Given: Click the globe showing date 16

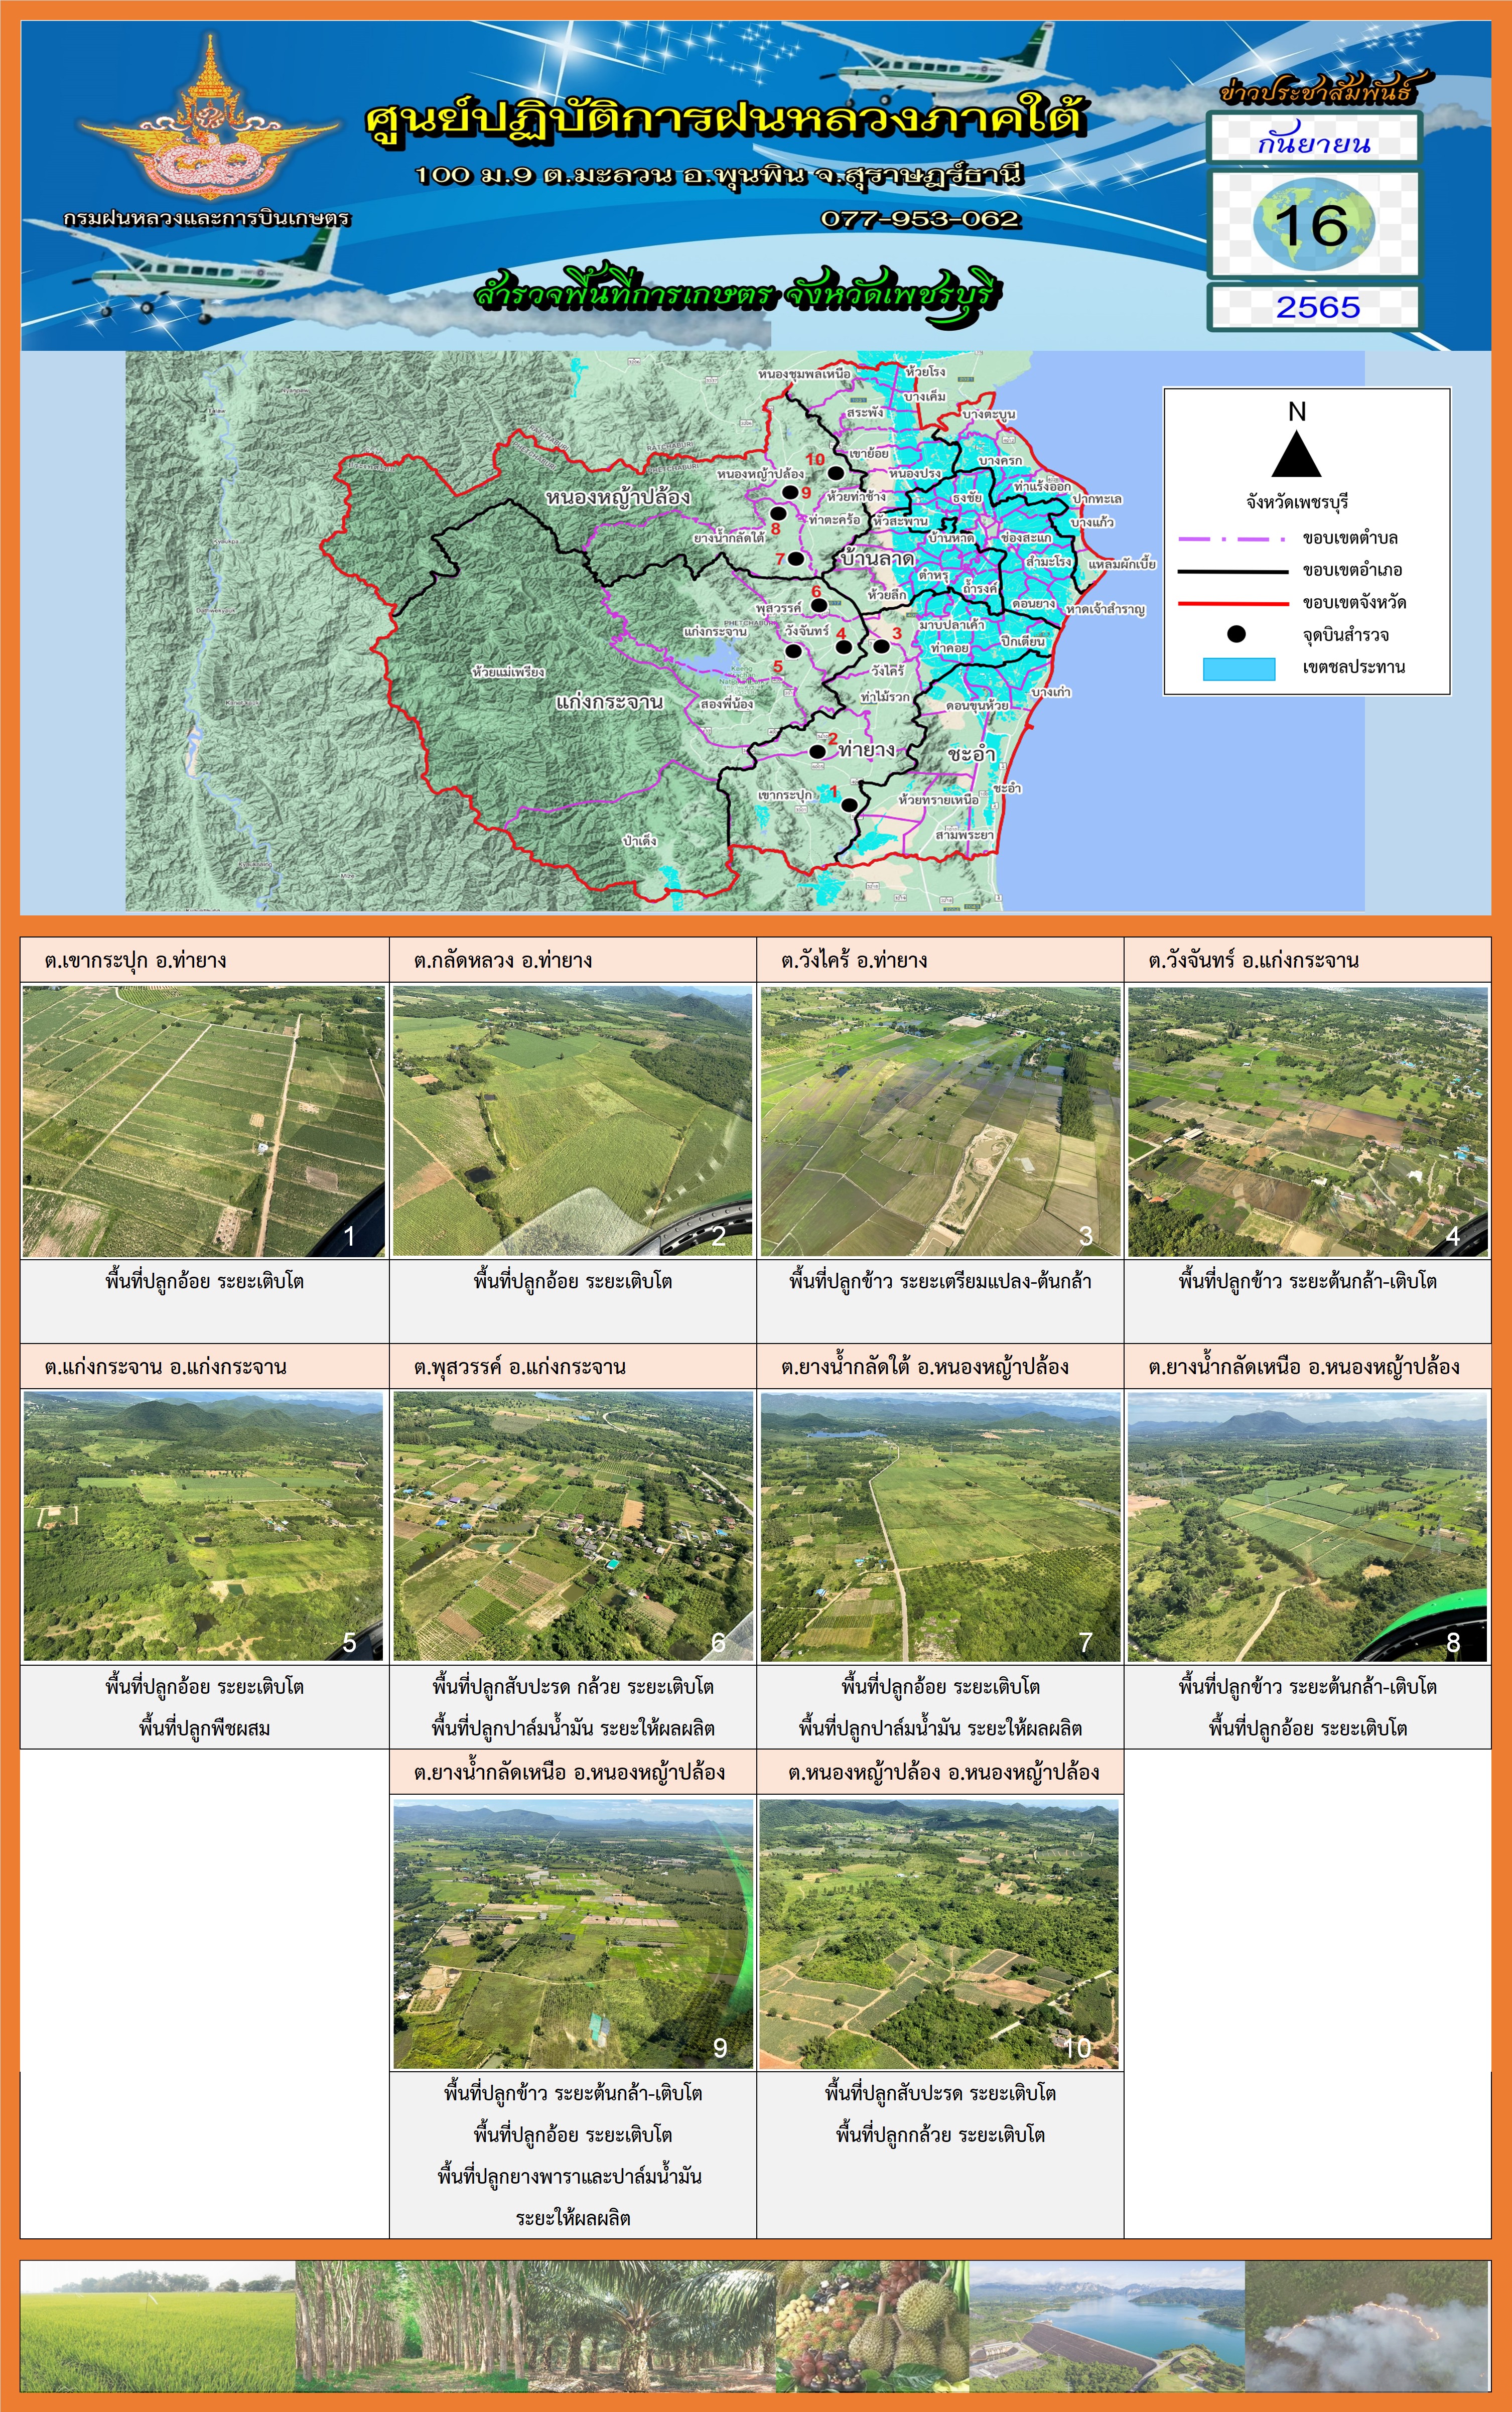Looking at the screenshot, I should point(1313,224).
